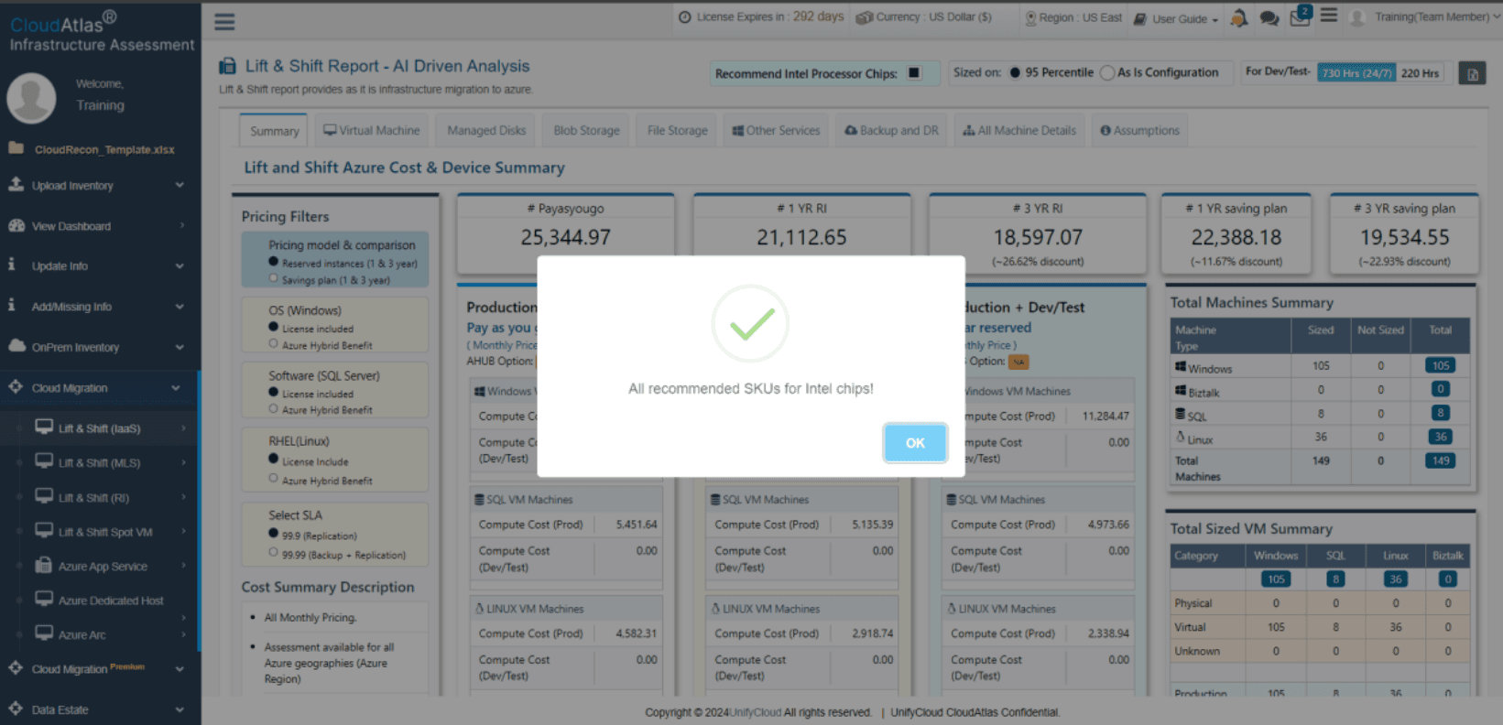The image size is (1503, 725).
Task: Expand the Update Info menu
Action: (x=100, y=265)
